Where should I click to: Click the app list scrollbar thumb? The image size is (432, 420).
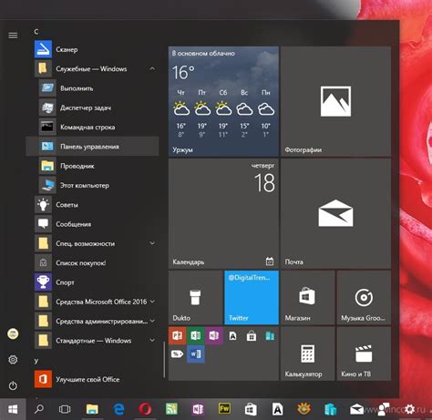pos(164,360)
